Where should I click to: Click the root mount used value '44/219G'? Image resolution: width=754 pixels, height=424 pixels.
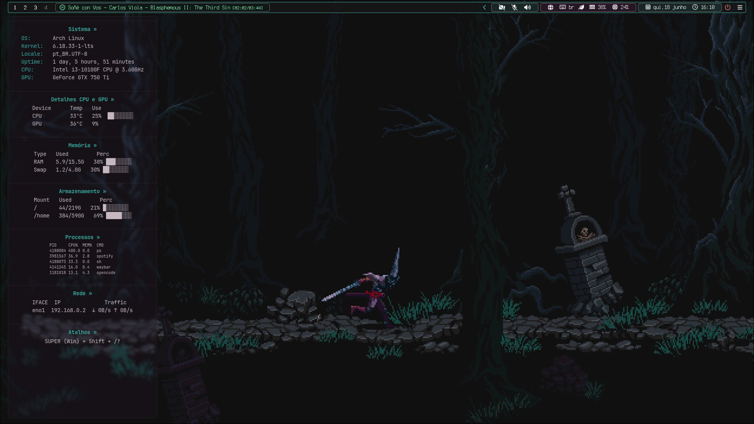(70, 208)
